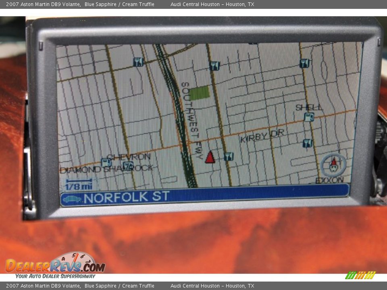Tap the EXXON label on map
387x290 pixels.
tap(329, 180)
